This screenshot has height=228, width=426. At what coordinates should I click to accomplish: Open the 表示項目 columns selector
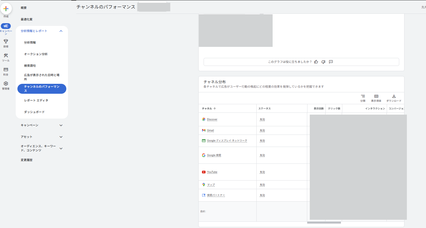point(376,96)
